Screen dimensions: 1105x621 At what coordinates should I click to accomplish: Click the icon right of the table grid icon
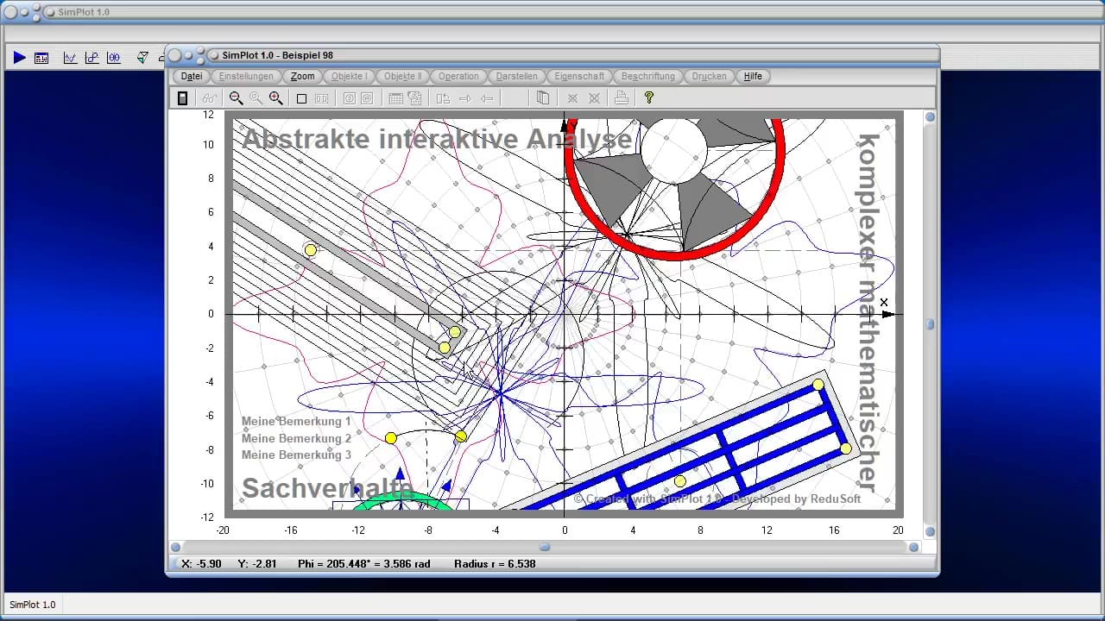414,98
